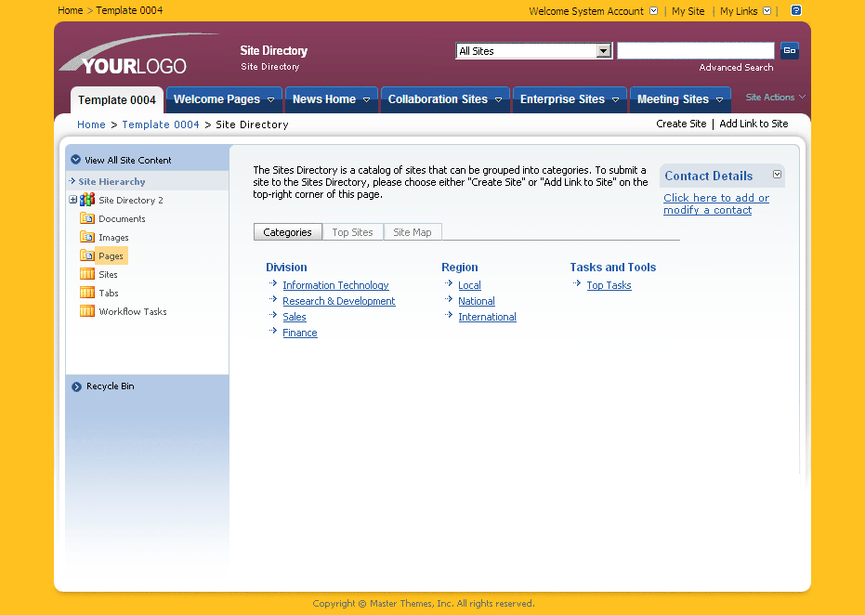Open the Collaboration Sites navigation tab

coord(437,98)
